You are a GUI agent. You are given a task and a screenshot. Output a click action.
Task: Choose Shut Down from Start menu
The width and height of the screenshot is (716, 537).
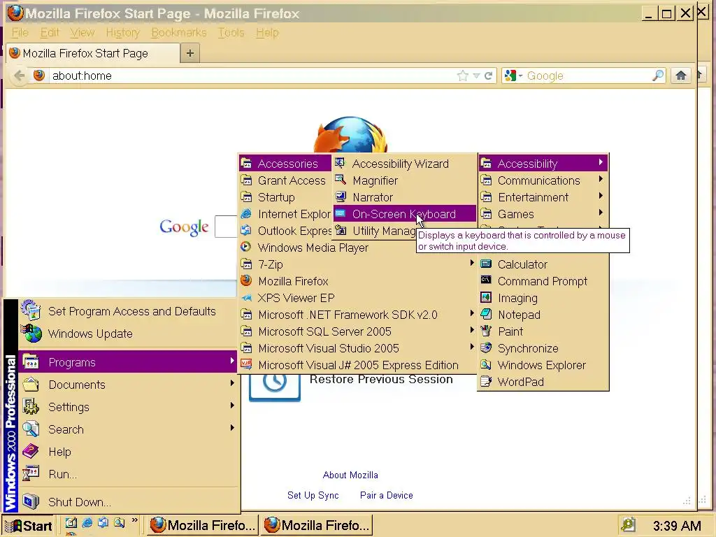coord(128,502)
